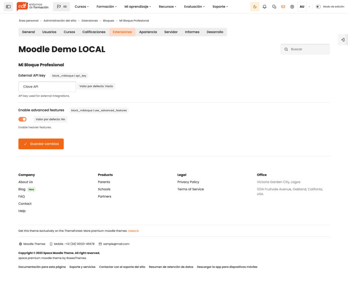Turn on Modo de edición

(x=318, y=6)
